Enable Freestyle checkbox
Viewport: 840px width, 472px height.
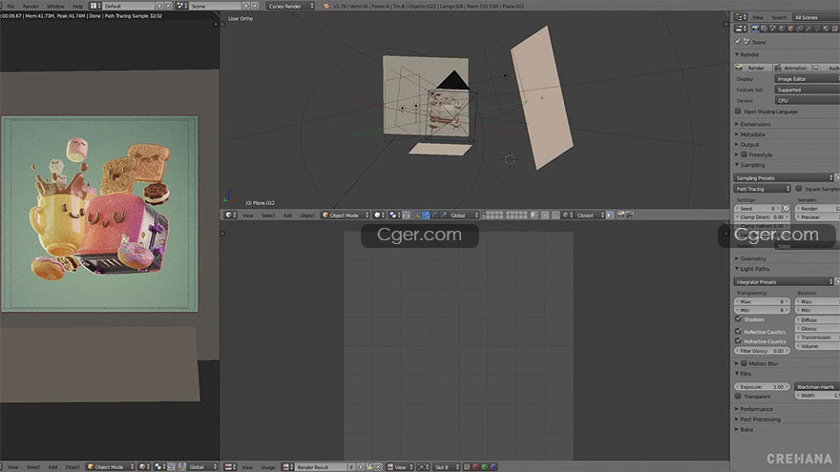745,154
